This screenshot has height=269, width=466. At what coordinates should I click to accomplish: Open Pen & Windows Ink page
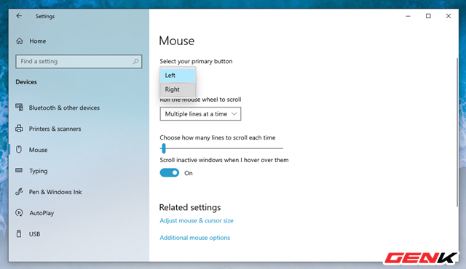click(55, 192)
